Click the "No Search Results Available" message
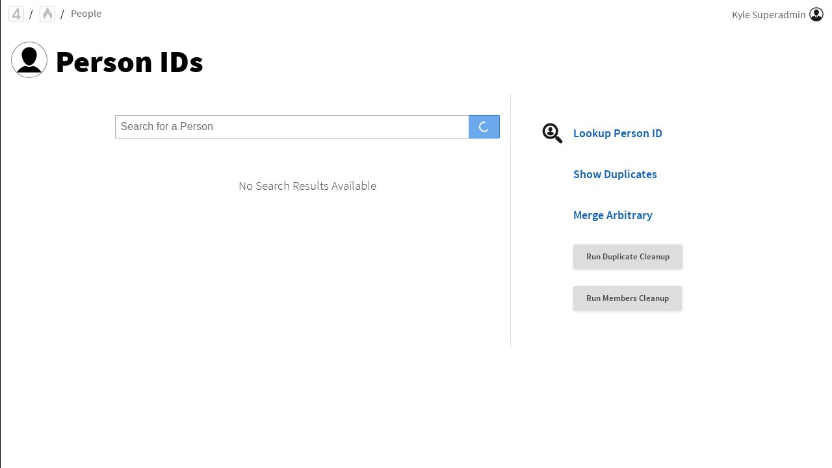 (307, 186)
